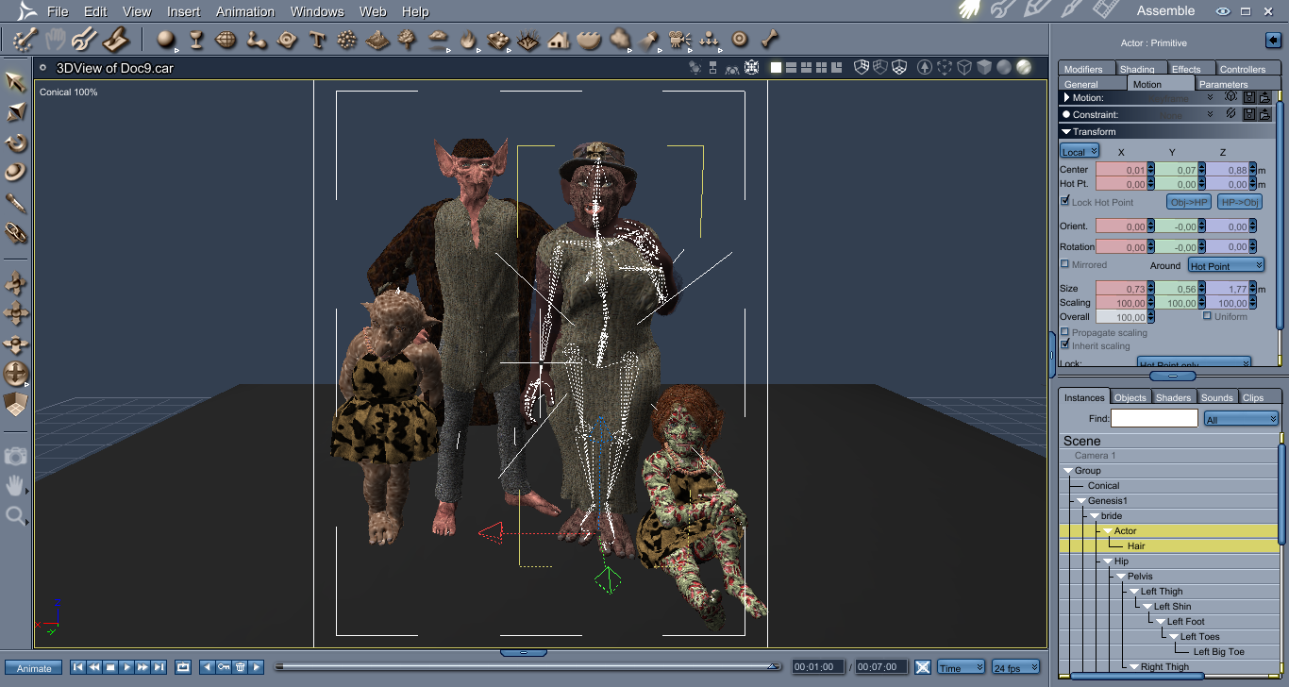1289x687 pixels.
Task: Switch to single-pane view layout
Action: (x=776, y=68)
